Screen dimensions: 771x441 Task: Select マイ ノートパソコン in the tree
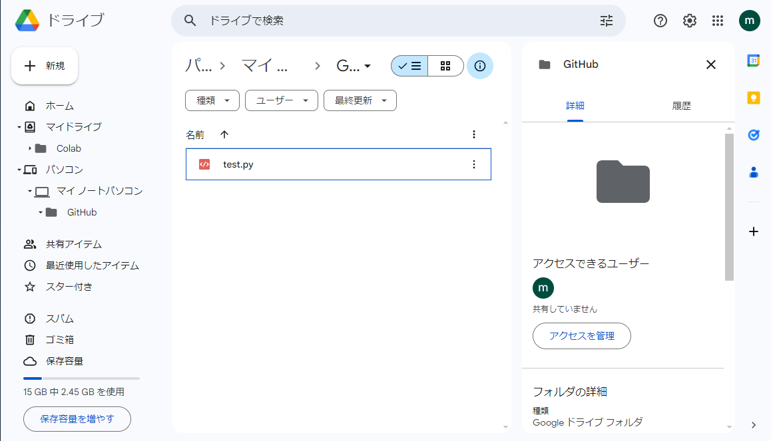pos(99,191)
